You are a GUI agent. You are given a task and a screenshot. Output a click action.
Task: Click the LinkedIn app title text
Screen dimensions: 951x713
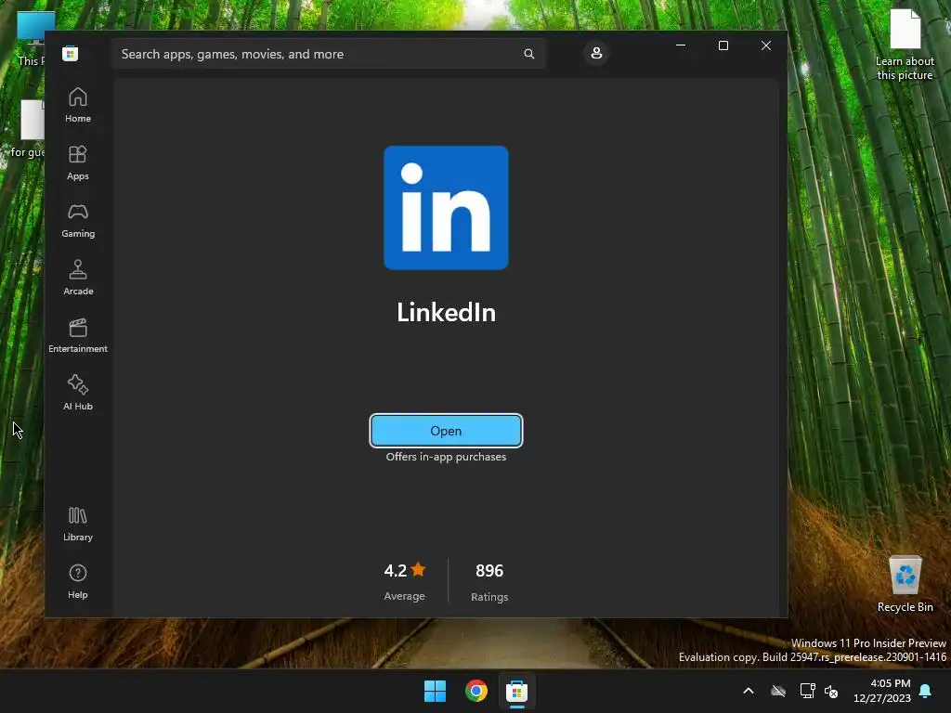pos(446,313)
